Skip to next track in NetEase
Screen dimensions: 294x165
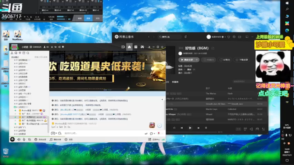pyautogui.click(x=198, y=128)
